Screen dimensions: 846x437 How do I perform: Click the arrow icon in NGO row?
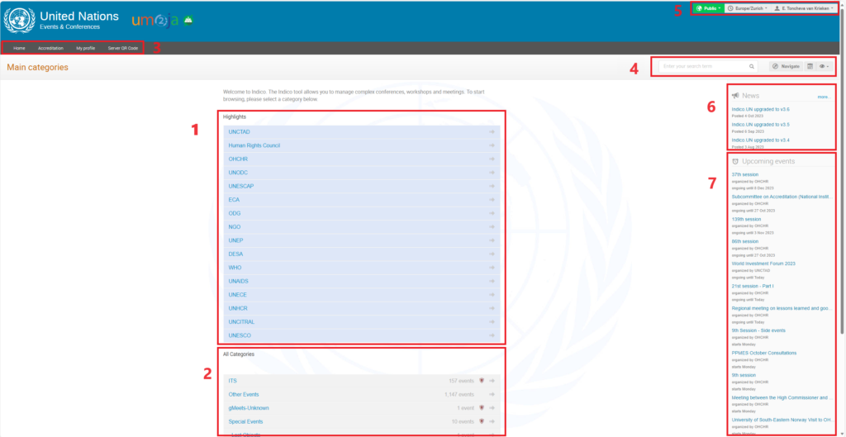(x=492, y=227)
